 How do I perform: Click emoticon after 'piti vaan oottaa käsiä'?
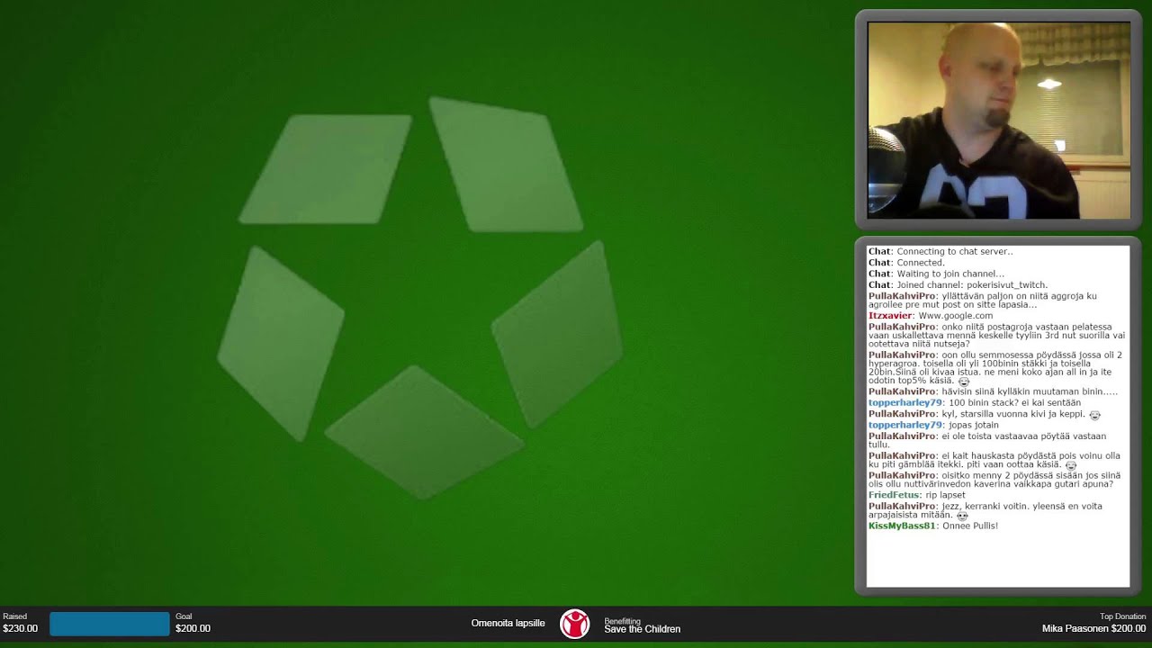tap(1070, 465)
